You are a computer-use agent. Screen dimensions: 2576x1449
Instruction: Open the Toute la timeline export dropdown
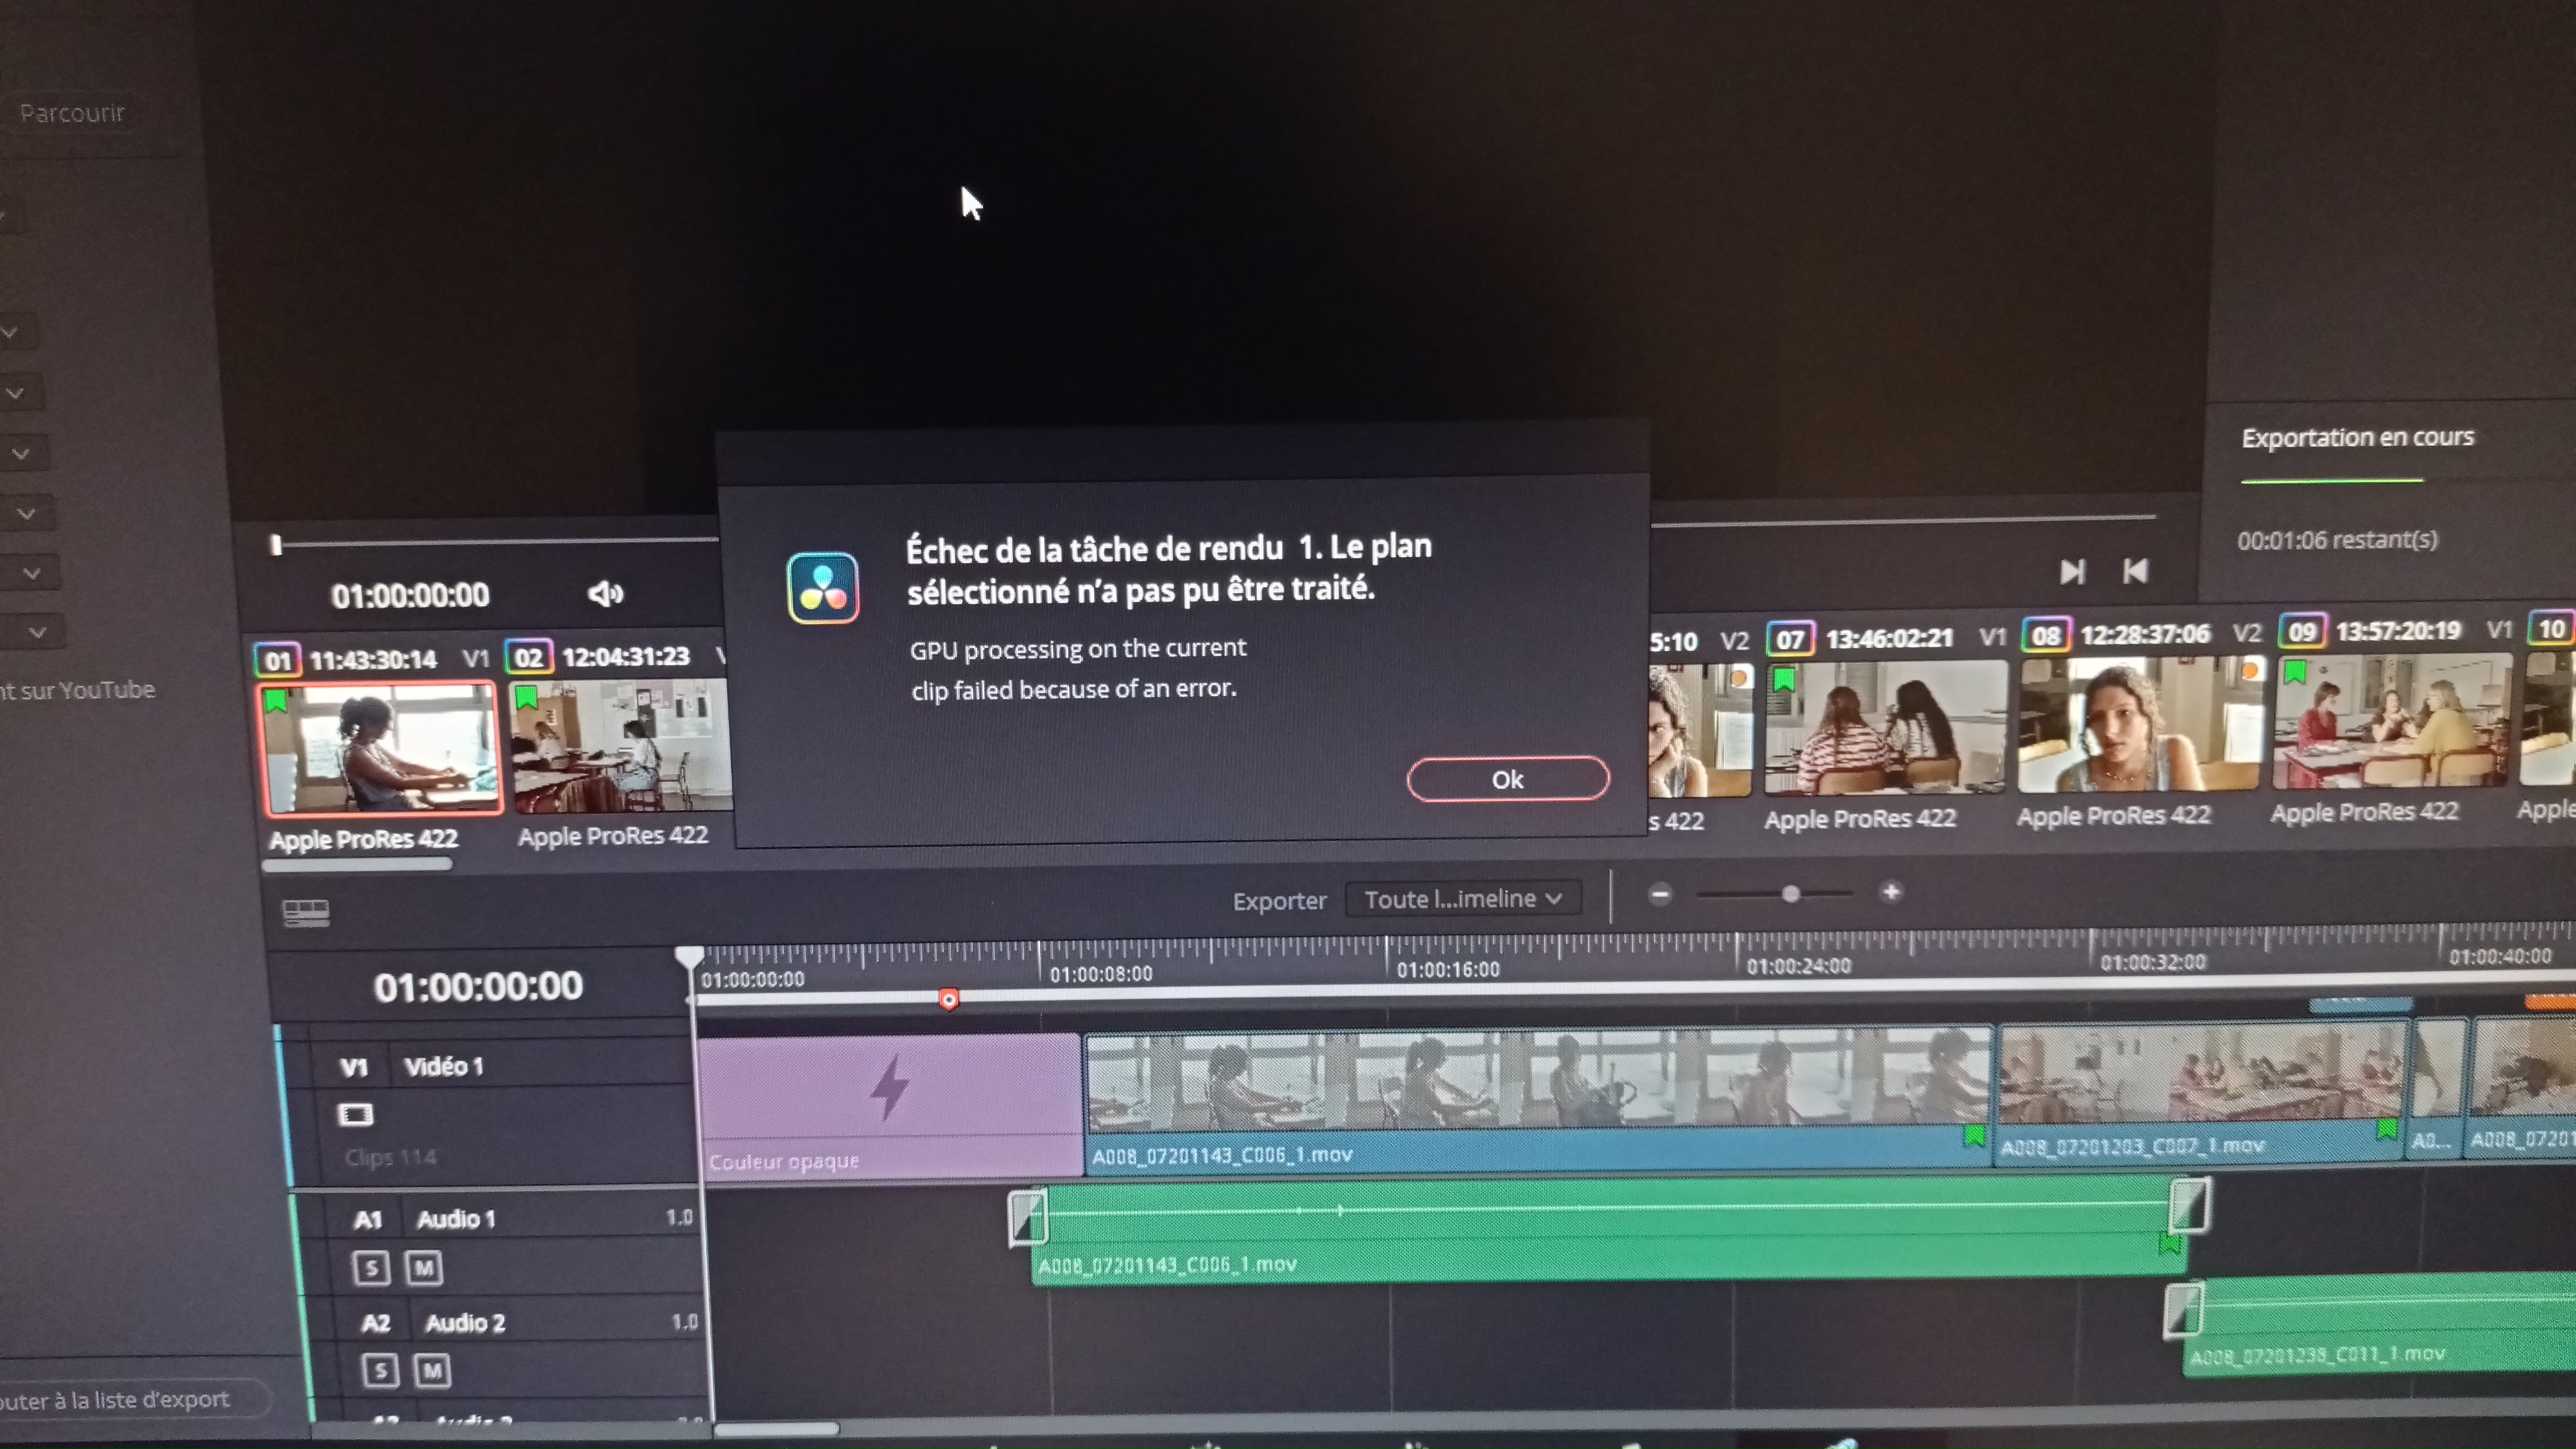(x=1463, y=899)
